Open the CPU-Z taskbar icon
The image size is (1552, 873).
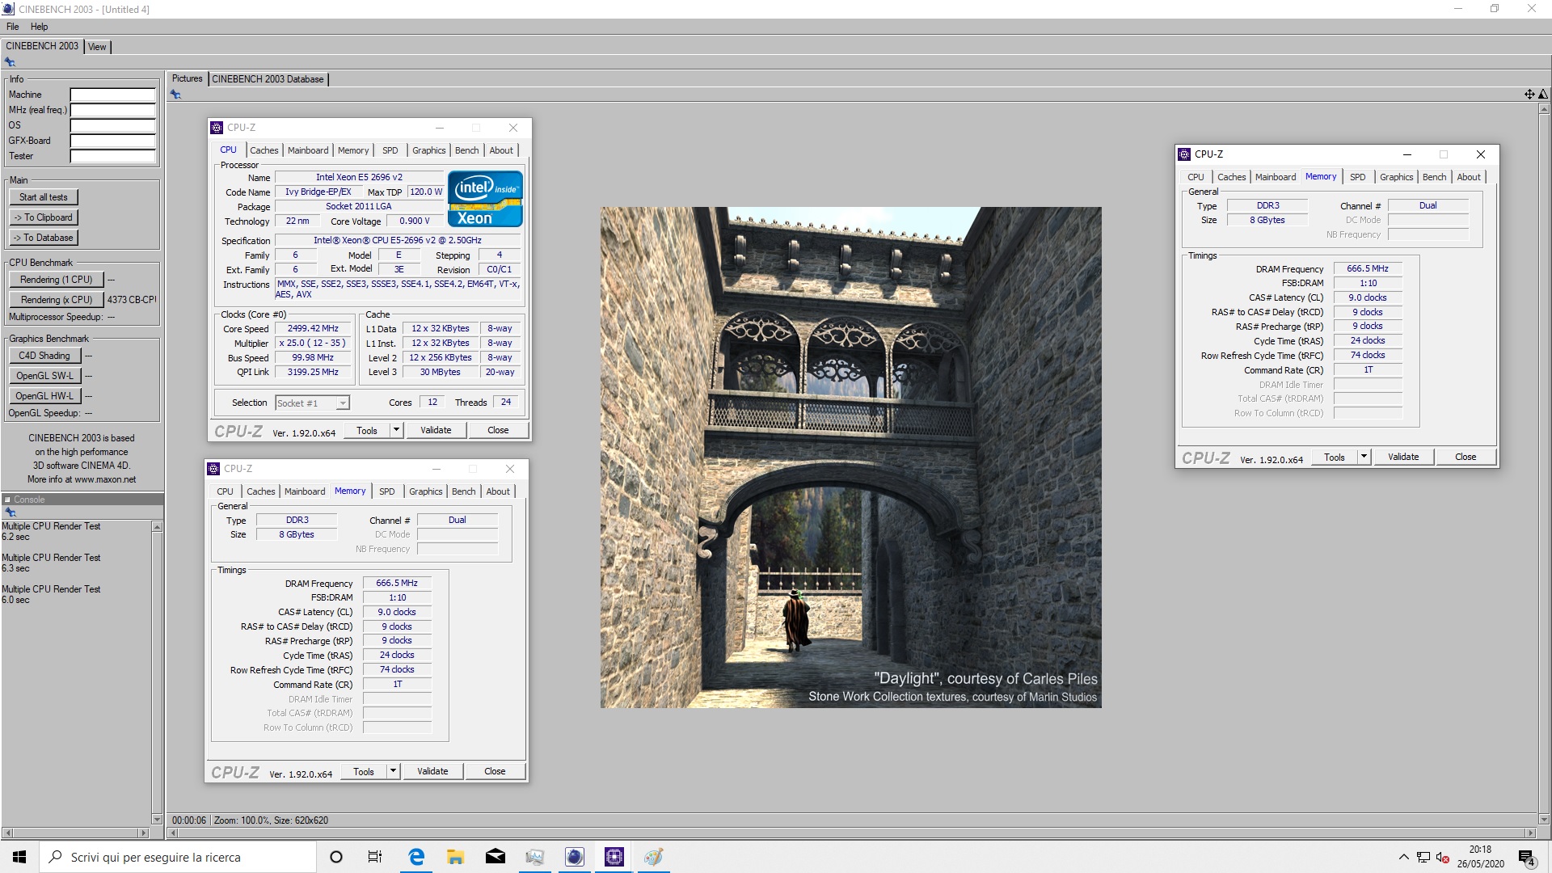[614, 857]
